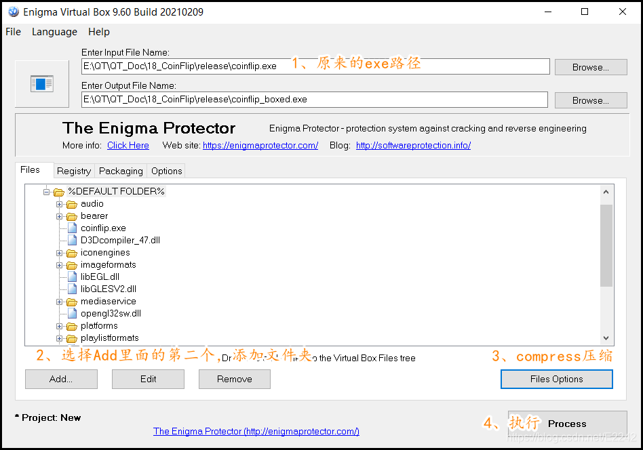Click the opengl32sw.dll file icon
Viewport: 643px width, 450px height.
72,314
